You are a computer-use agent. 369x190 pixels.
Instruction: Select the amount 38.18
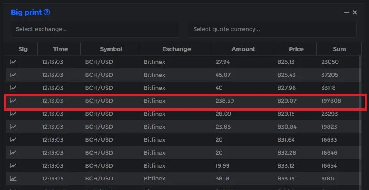point(222,179)
